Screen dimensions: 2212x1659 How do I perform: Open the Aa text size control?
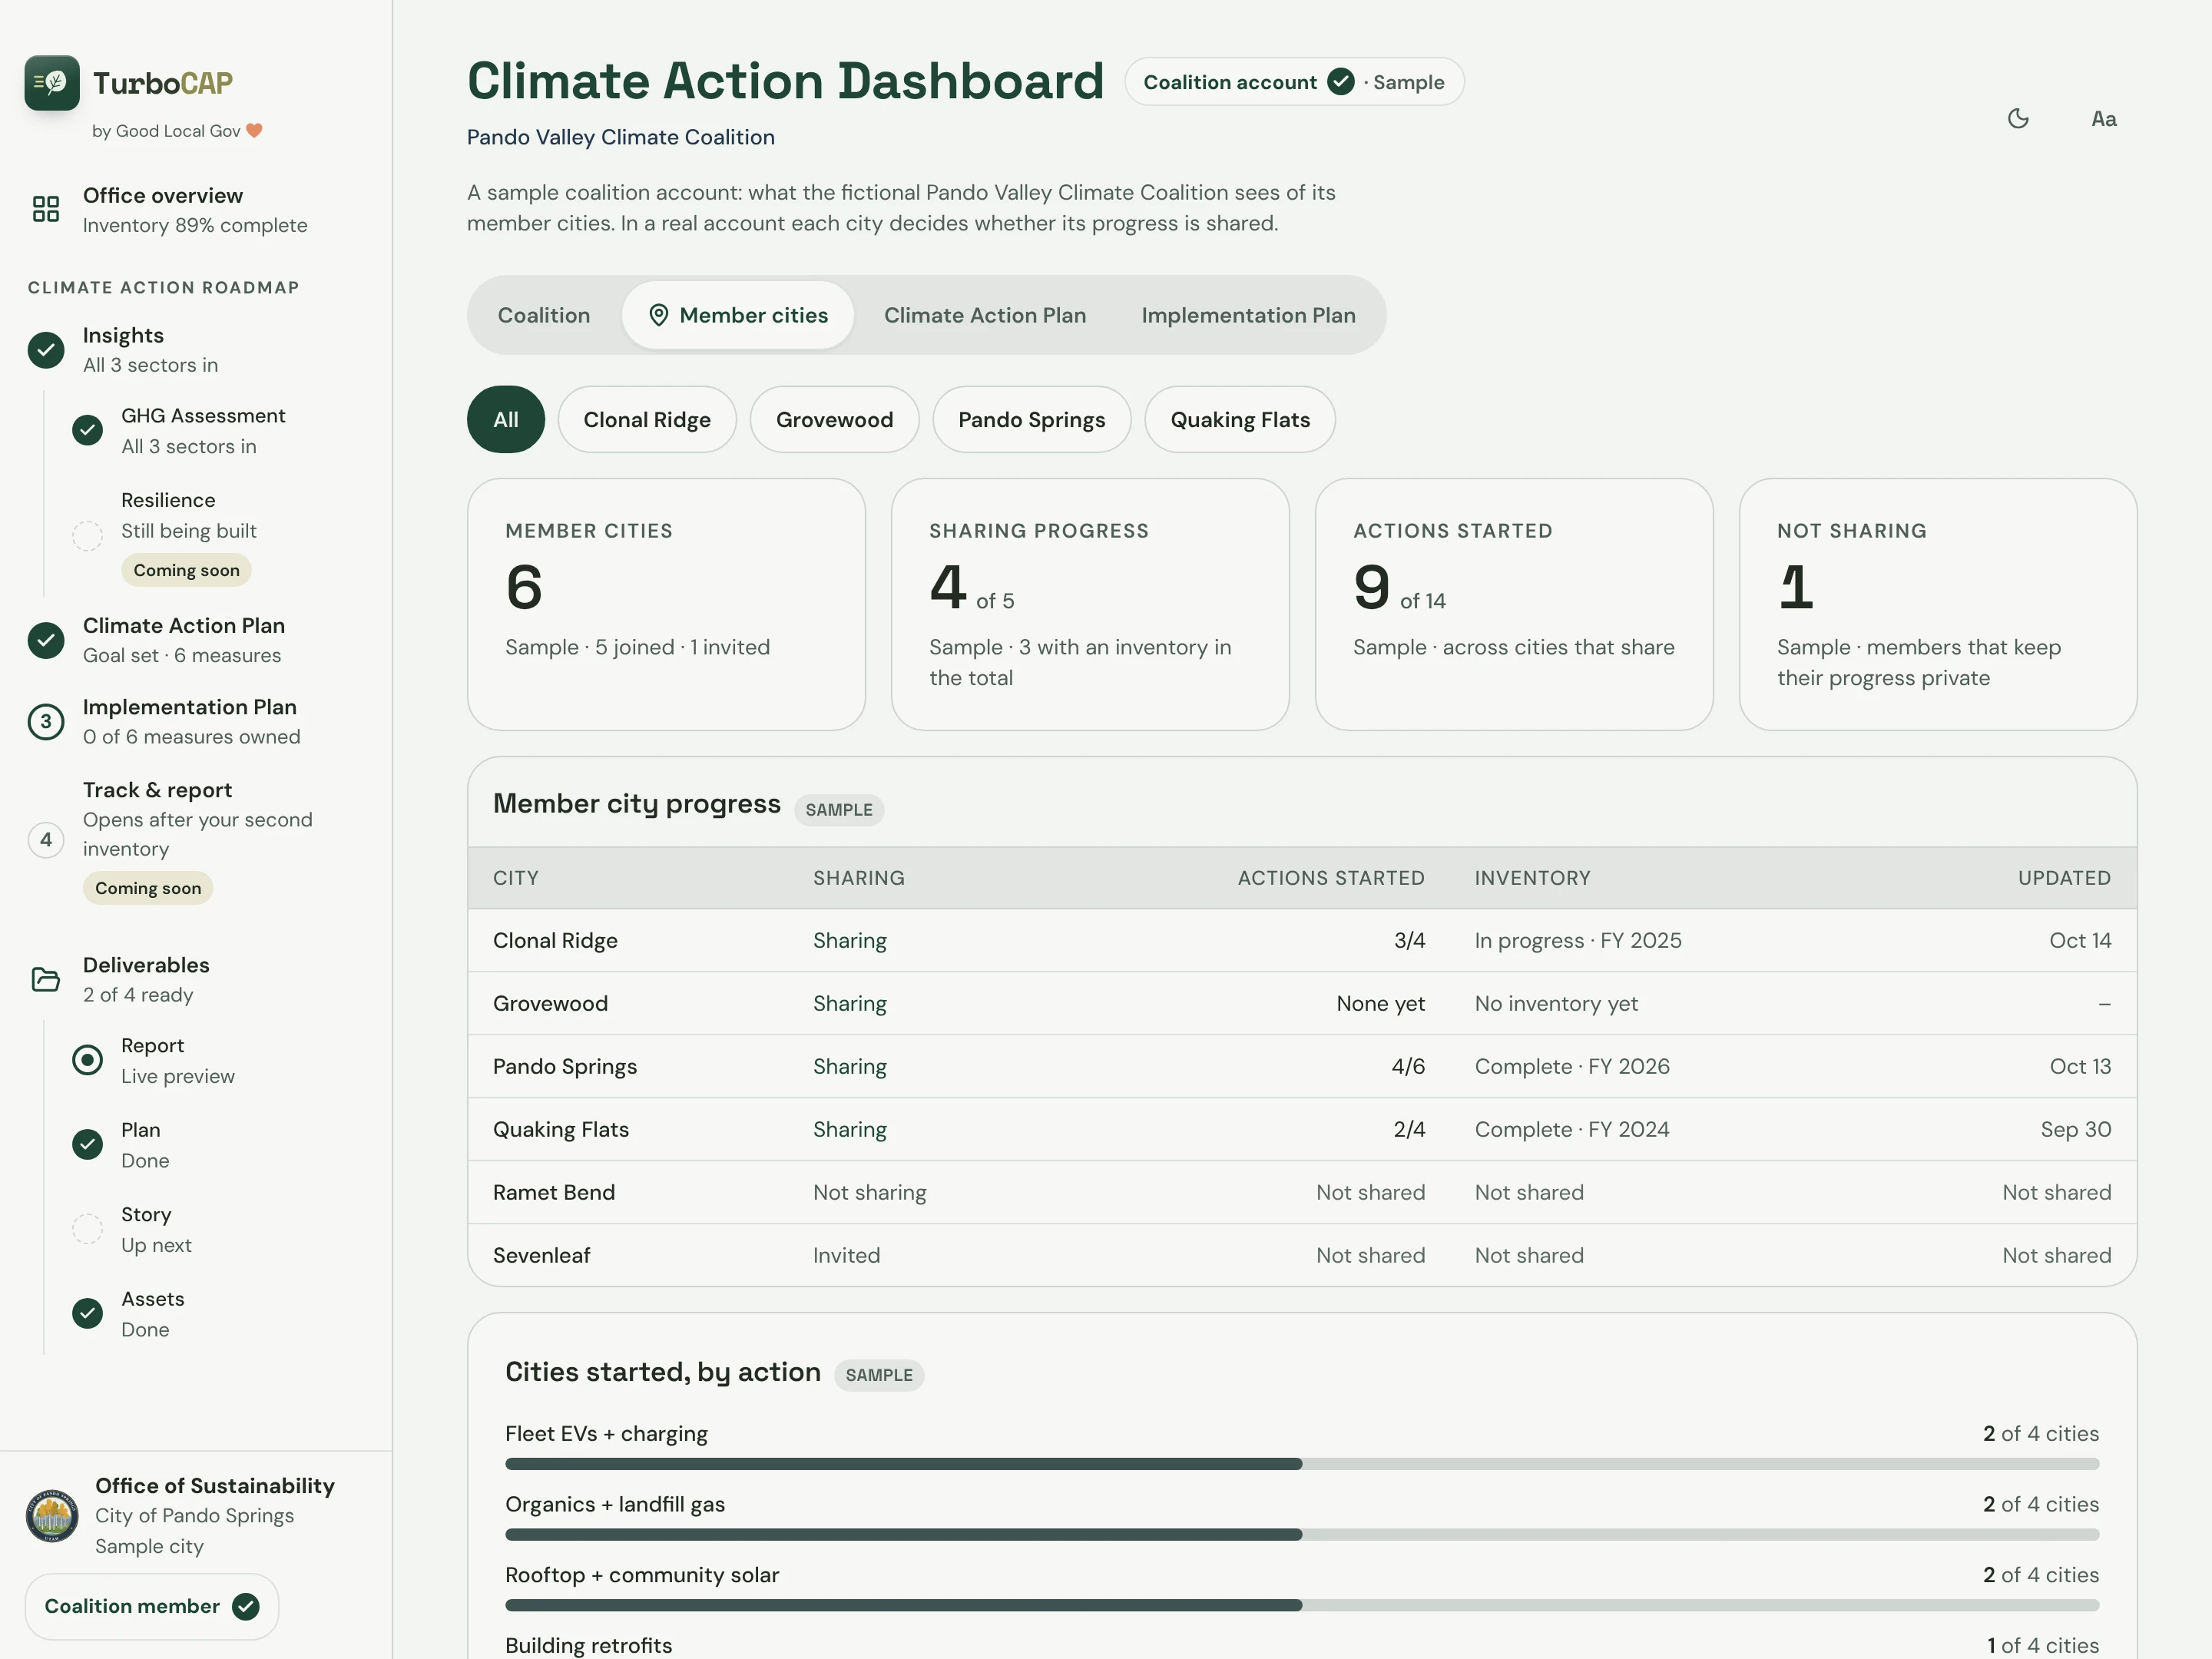pyautogui.click(x=2103, y=119)
